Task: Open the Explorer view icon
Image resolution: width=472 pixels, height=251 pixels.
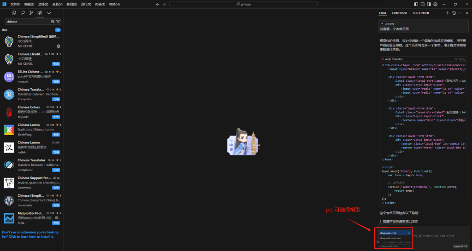Action: [x=14, y=13]
